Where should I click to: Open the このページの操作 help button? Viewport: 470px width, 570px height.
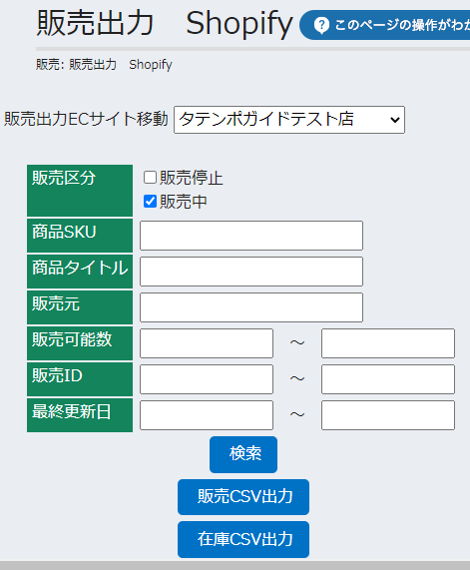pyautogui.click(x=384, y=25)
